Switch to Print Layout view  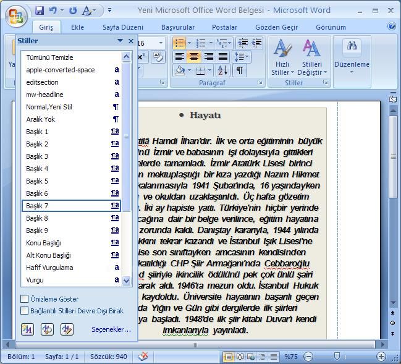[229, 357]
